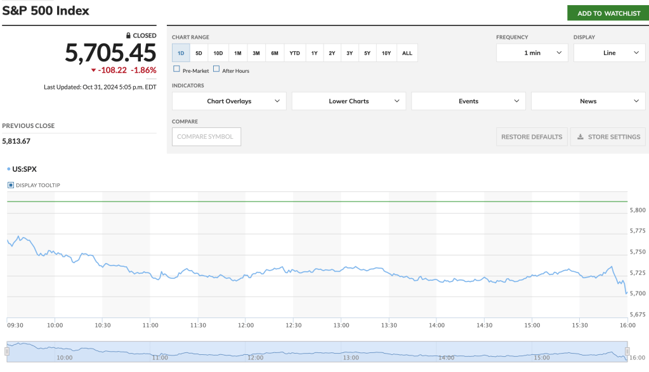Show the ALL chart range
Screen dimensions: 649x372
click(407, 53)
